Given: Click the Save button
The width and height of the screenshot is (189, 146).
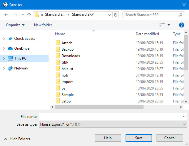Looking at the screenshot, I should coord(139,138).
